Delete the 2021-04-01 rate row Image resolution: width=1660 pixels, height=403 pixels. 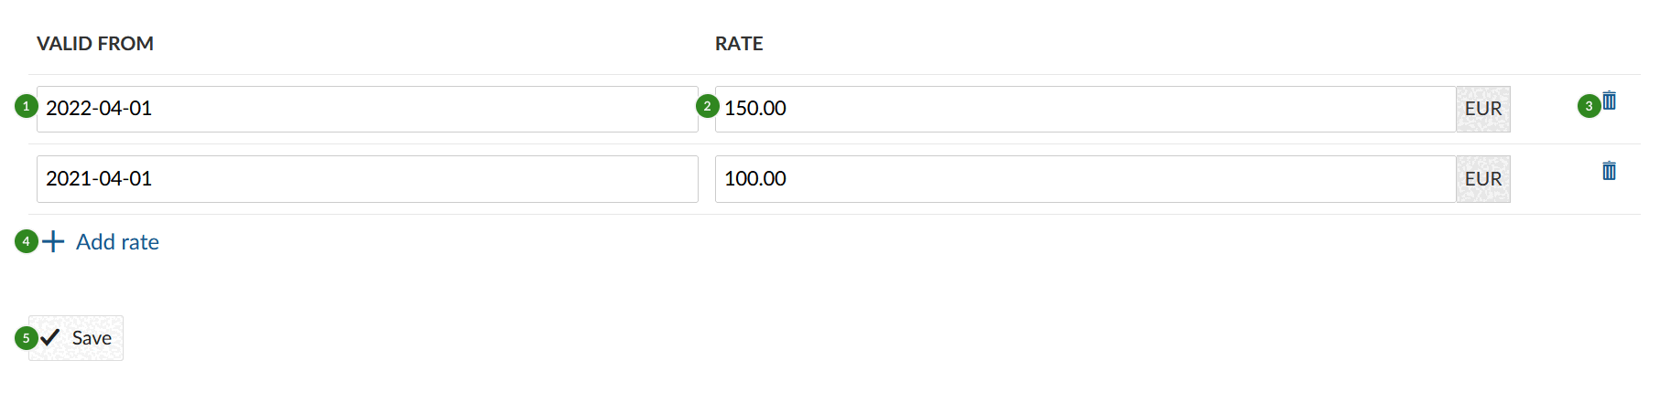[x=1609, y=171]
